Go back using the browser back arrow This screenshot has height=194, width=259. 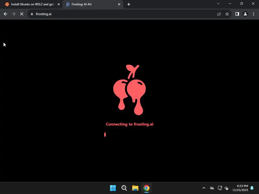pyautogui.click(x=6, y=14)
